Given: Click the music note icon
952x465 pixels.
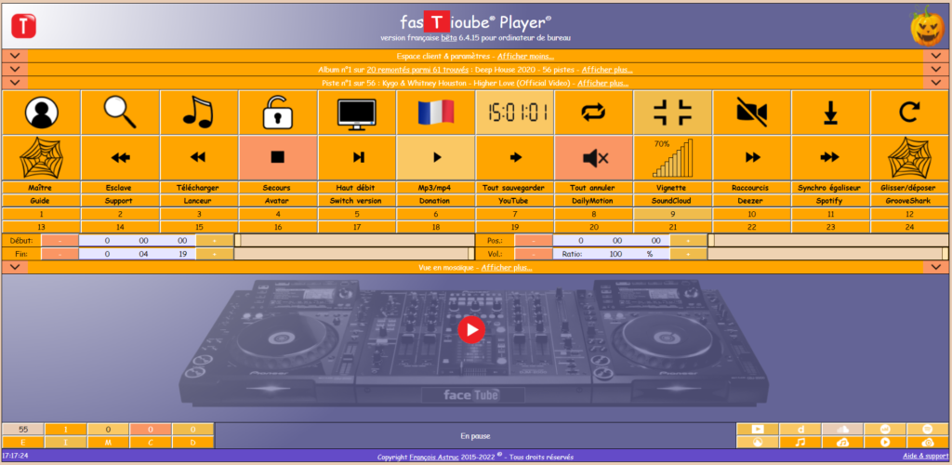Looking at the screenshot, I should [199, 113].
